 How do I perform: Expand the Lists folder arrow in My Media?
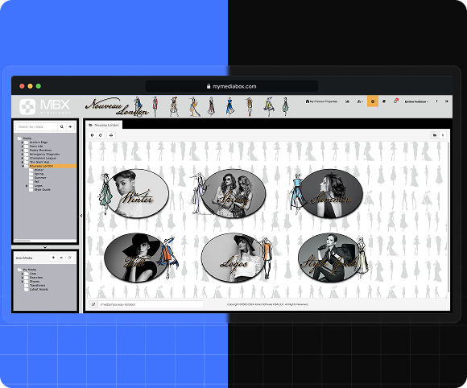point(22,274)
